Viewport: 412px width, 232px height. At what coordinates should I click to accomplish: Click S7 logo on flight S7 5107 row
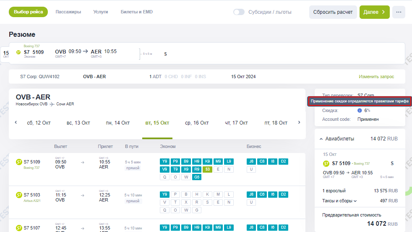(x=19, y=228)
